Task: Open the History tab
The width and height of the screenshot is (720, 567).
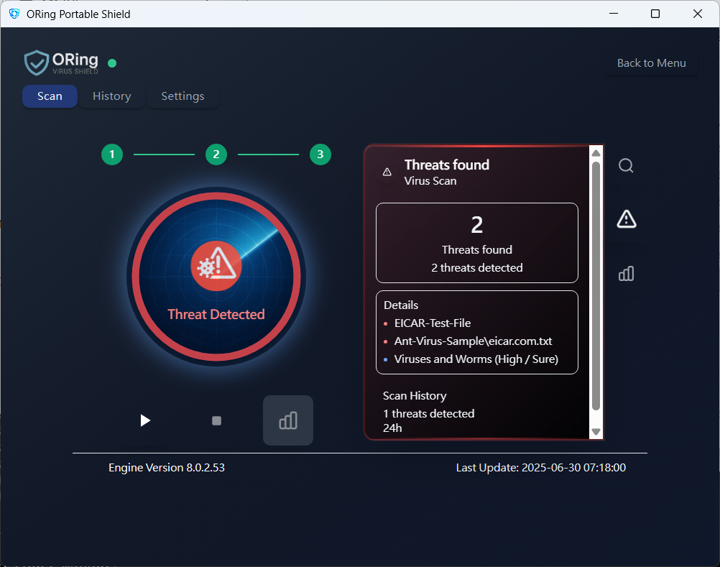Action: coord(111,96)
